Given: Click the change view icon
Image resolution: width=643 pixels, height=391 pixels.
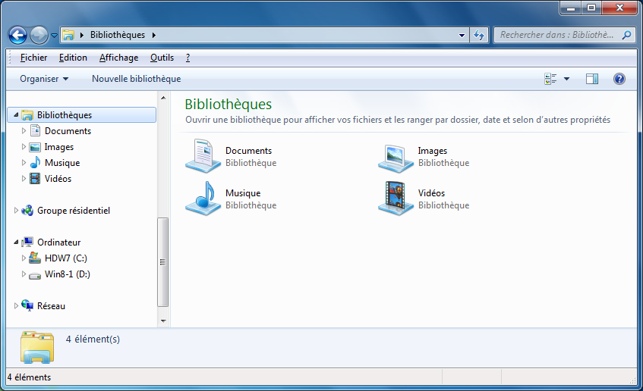Looking at the screenshot, I should tap(550, 79).
